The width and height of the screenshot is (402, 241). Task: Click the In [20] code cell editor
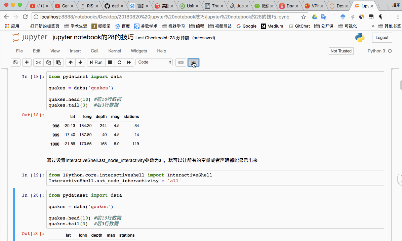215,209
